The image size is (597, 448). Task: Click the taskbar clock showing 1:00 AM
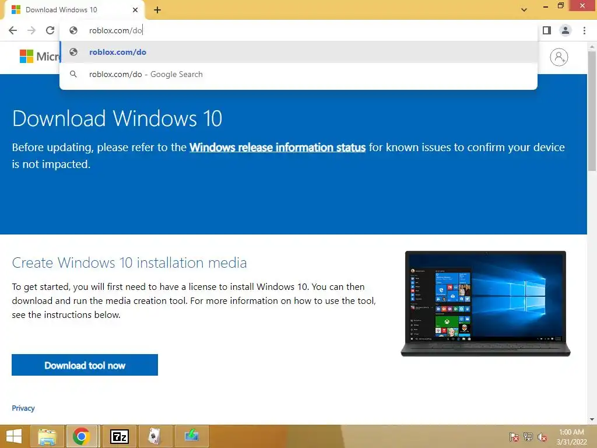[x=571, y=437]
